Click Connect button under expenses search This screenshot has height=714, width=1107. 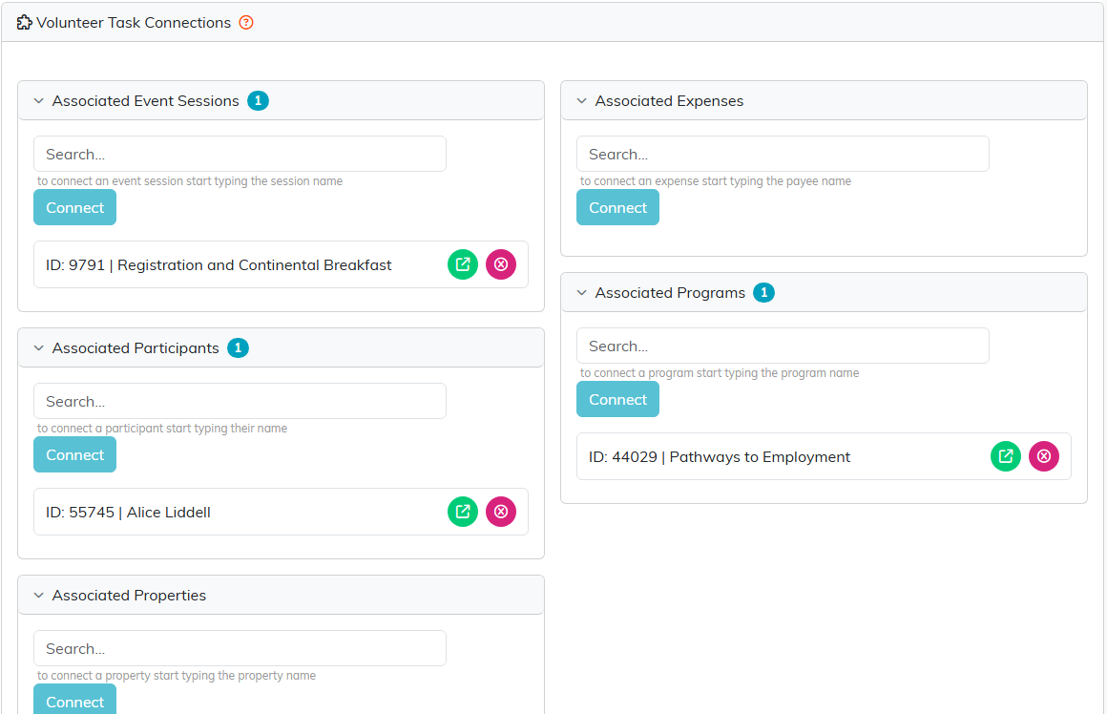tap(617, 208)
